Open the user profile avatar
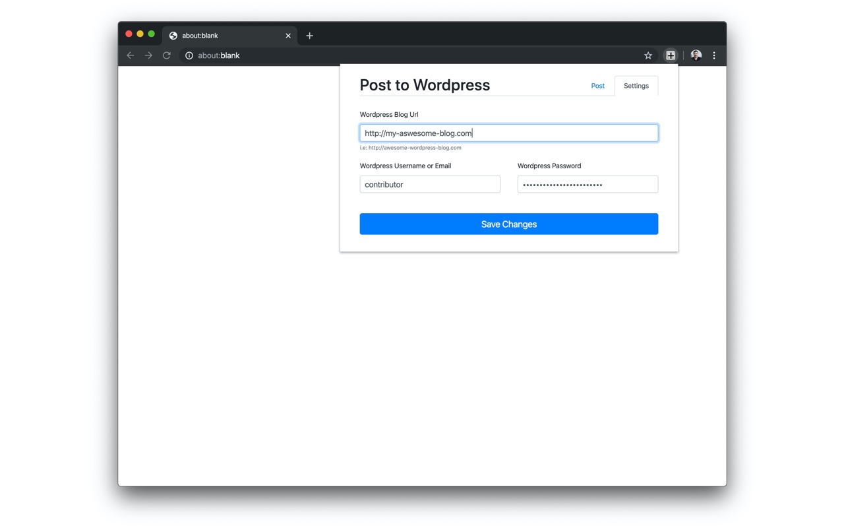The image size is (844, 528). (x=696, y=55)
